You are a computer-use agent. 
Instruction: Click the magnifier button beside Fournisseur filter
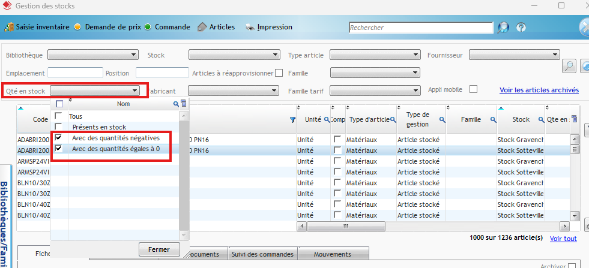coord(569,66)
